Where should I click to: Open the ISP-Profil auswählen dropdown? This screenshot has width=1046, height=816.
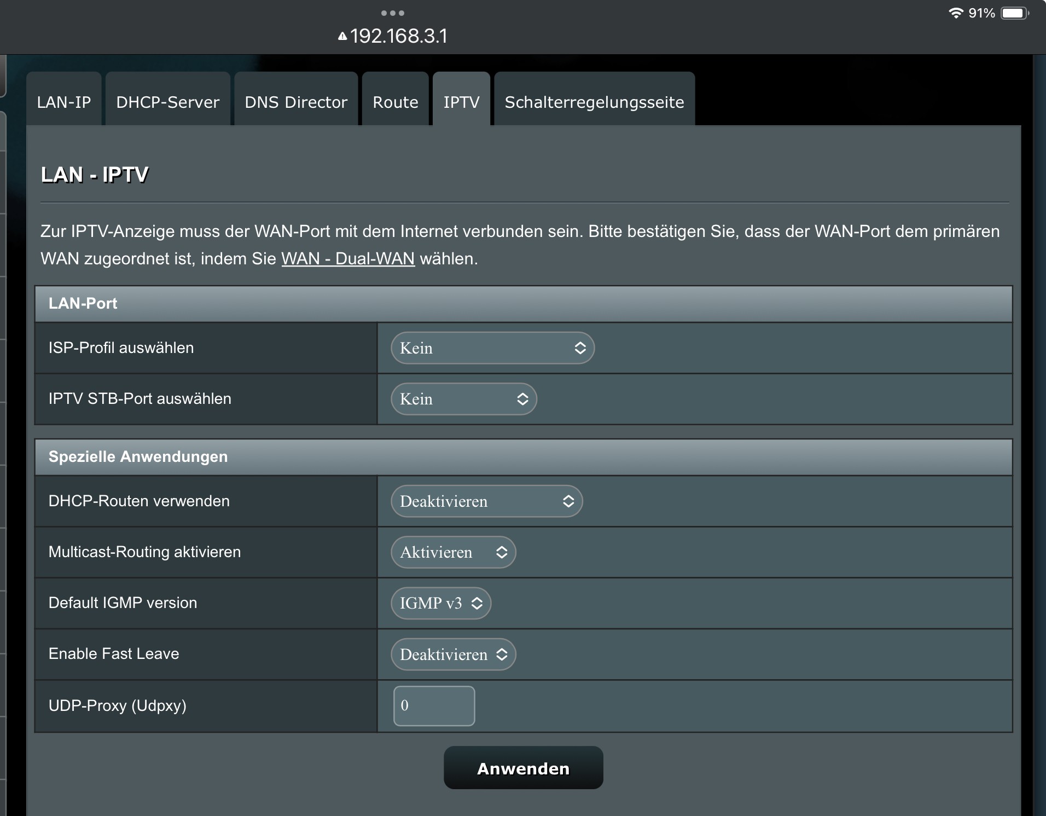coord(492,348)
